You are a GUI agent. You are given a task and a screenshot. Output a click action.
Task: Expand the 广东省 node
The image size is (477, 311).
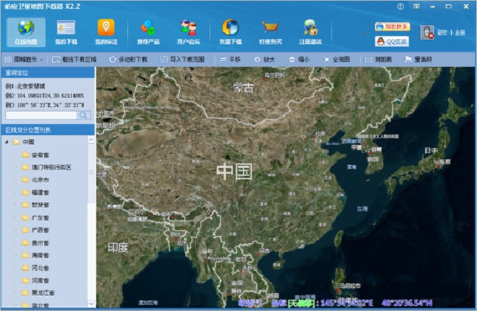tap(15, 218)
